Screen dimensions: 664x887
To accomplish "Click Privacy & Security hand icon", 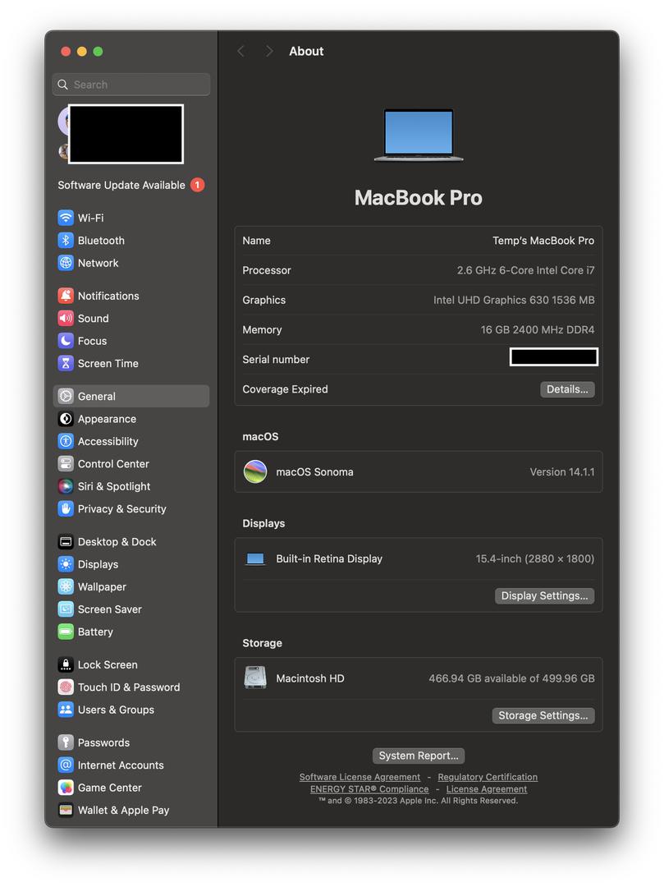I will click(66, 509).
